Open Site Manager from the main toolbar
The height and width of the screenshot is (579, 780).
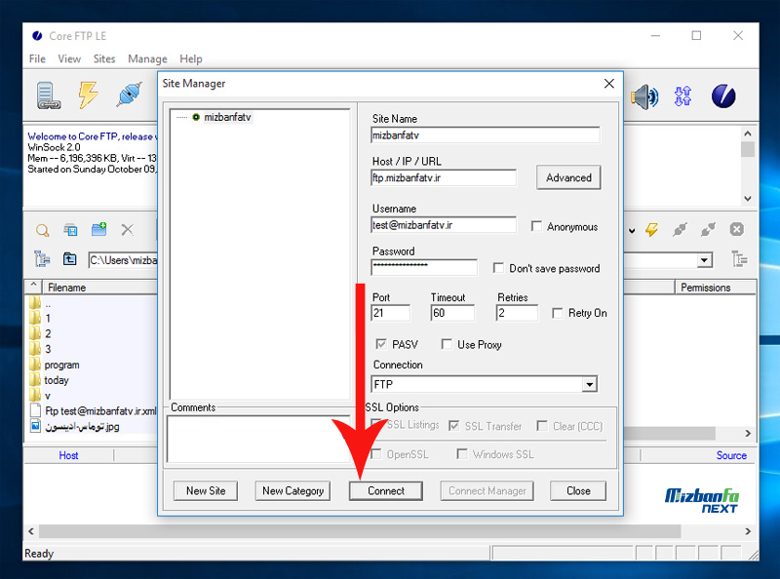click(49, 95)
